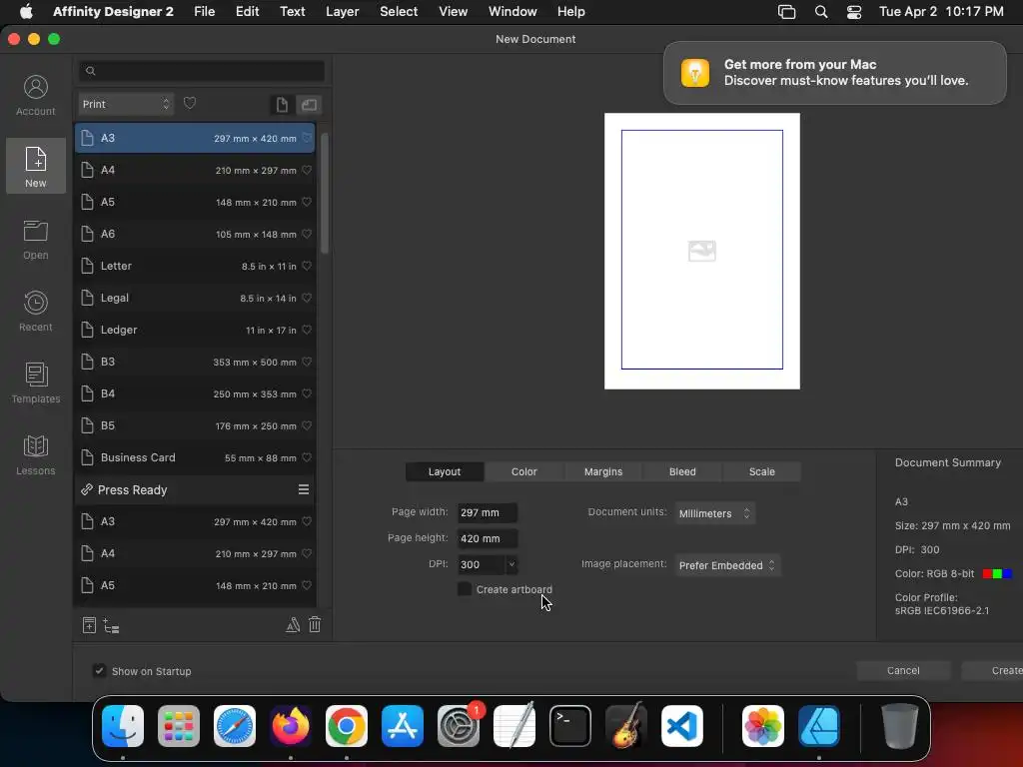
Task: Click the Create button
Action: coord(993,670)
